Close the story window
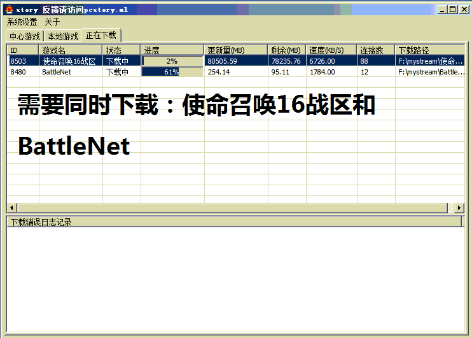 tap(464, 10)
